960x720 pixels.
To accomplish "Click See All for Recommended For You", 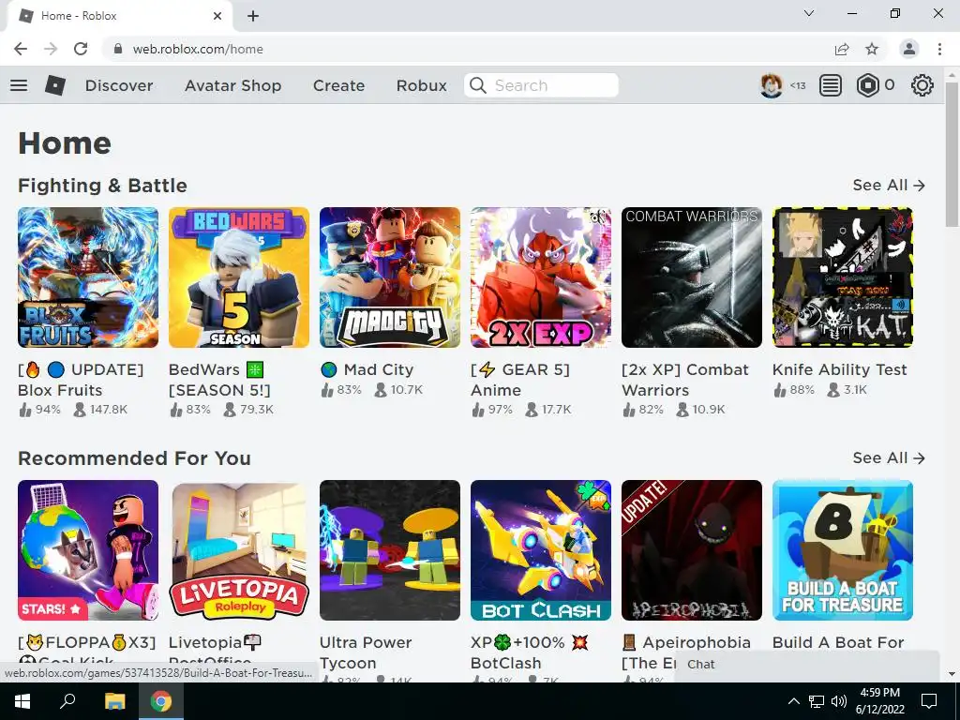I will coord(889,457).
